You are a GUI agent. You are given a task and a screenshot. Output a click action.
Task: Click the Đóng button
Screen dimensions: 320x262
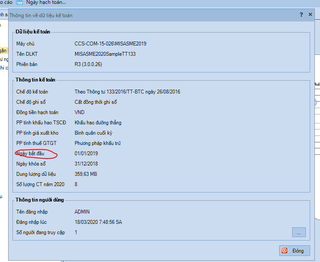[294, 250]
